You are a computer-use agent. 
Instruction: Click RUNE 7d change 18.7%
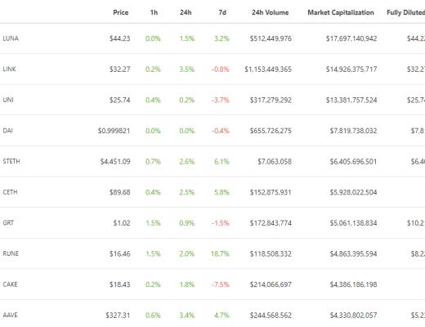tap(220, 254)
